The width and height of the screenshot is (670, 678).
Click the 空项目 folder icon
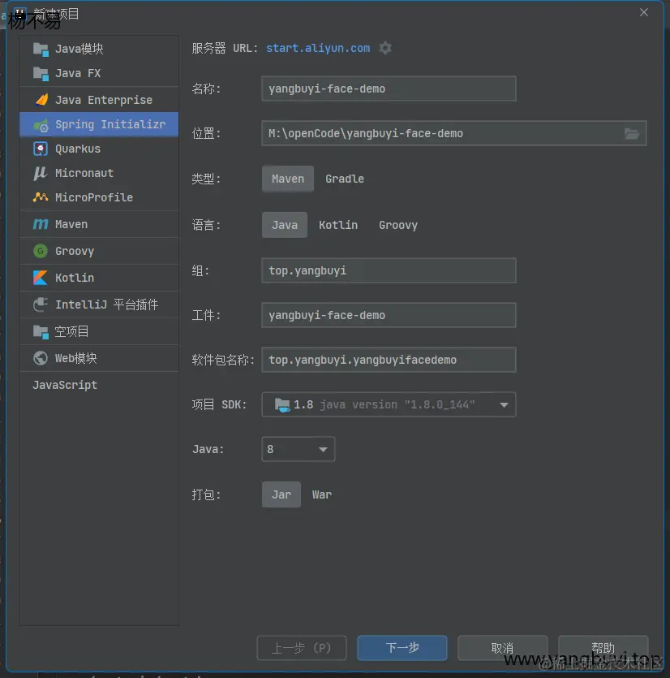point(41,331)
